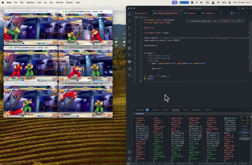This screenshot has height=165, width=252.
Task: Open the command center search box
Action: [194, 8]
